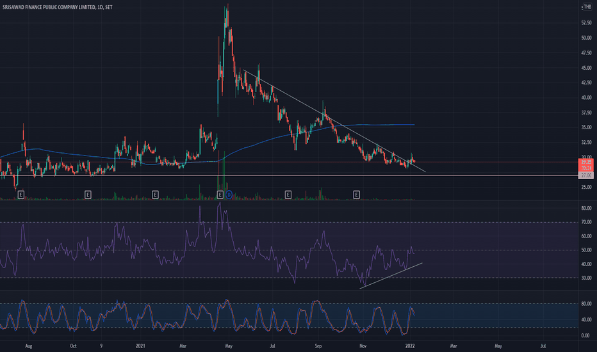Click the 35.00 price scale label
The height and width of the screenshot is (352, 597).
point(586,127)
